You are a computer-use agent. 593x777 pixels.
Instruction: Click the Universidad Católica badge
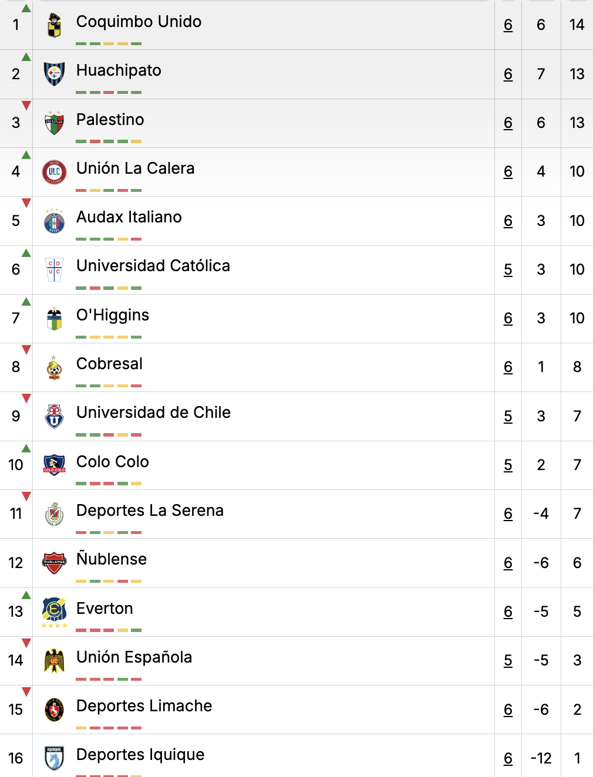(x=54, y=269)
